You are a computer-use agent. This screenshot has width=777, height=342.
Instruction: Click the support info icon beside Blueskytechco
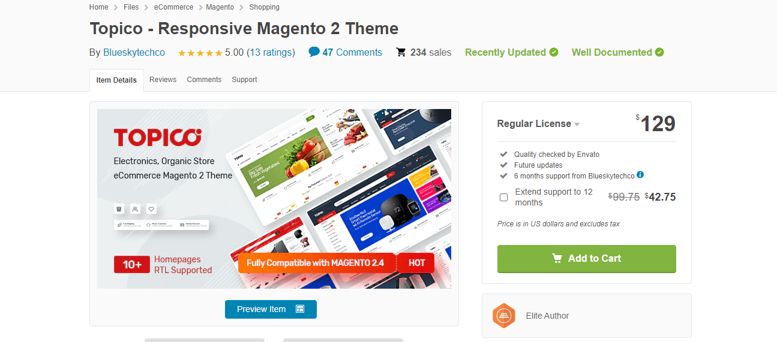pyautogui.click(x=640, y=175)
